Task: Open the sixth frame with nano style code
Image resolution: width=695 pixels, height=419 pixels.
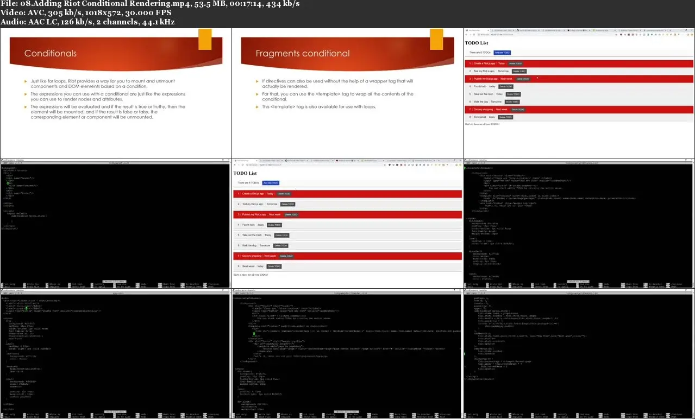Action: pyautogui.click(x=579, y=224)
